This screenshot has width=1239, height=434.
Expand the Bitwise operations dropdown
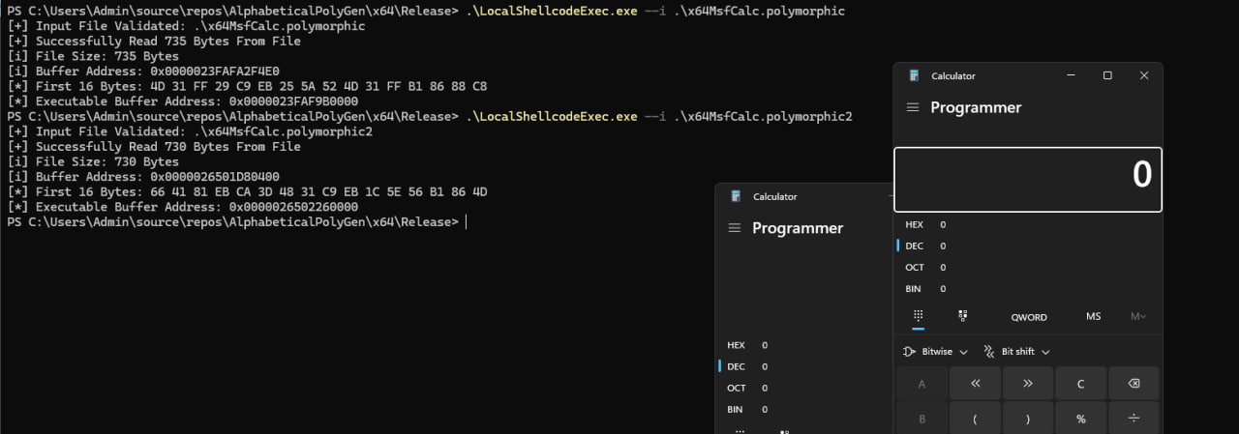[x=927, y=352]
